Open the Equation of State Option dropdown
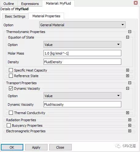 82,44
